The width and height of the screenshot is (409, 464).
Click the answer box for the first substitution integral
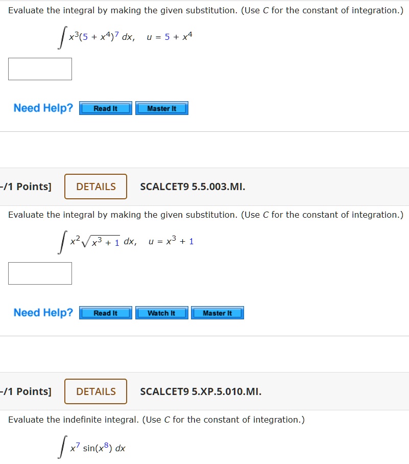pos(39,68)
